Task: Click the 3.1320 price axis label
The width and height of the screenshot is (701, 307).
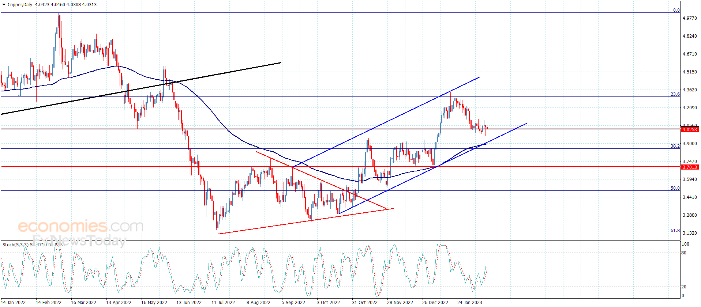Action: [690, 233]
